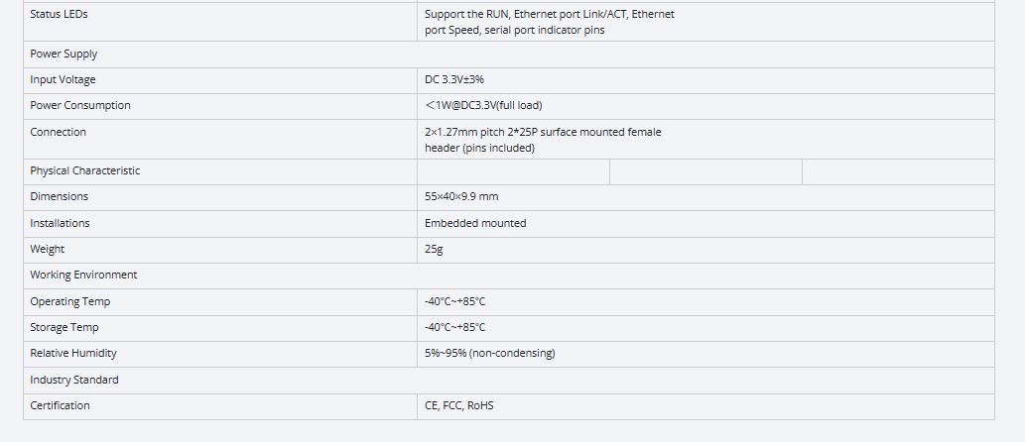The image size is (1025, 442).
Task: Click the Connection row label
Action: pyautogui.click(x=58, y=132)
